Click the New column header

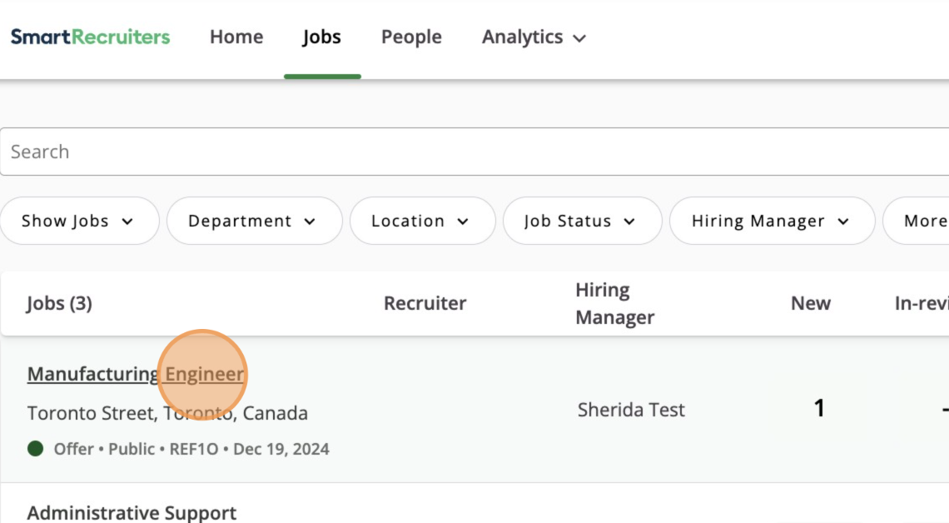[x=811, y=303]
